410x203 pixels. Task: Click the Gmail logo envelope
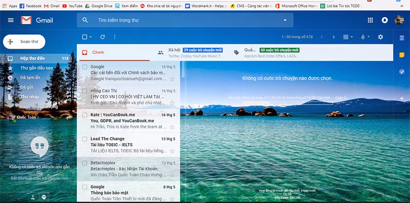26,20
